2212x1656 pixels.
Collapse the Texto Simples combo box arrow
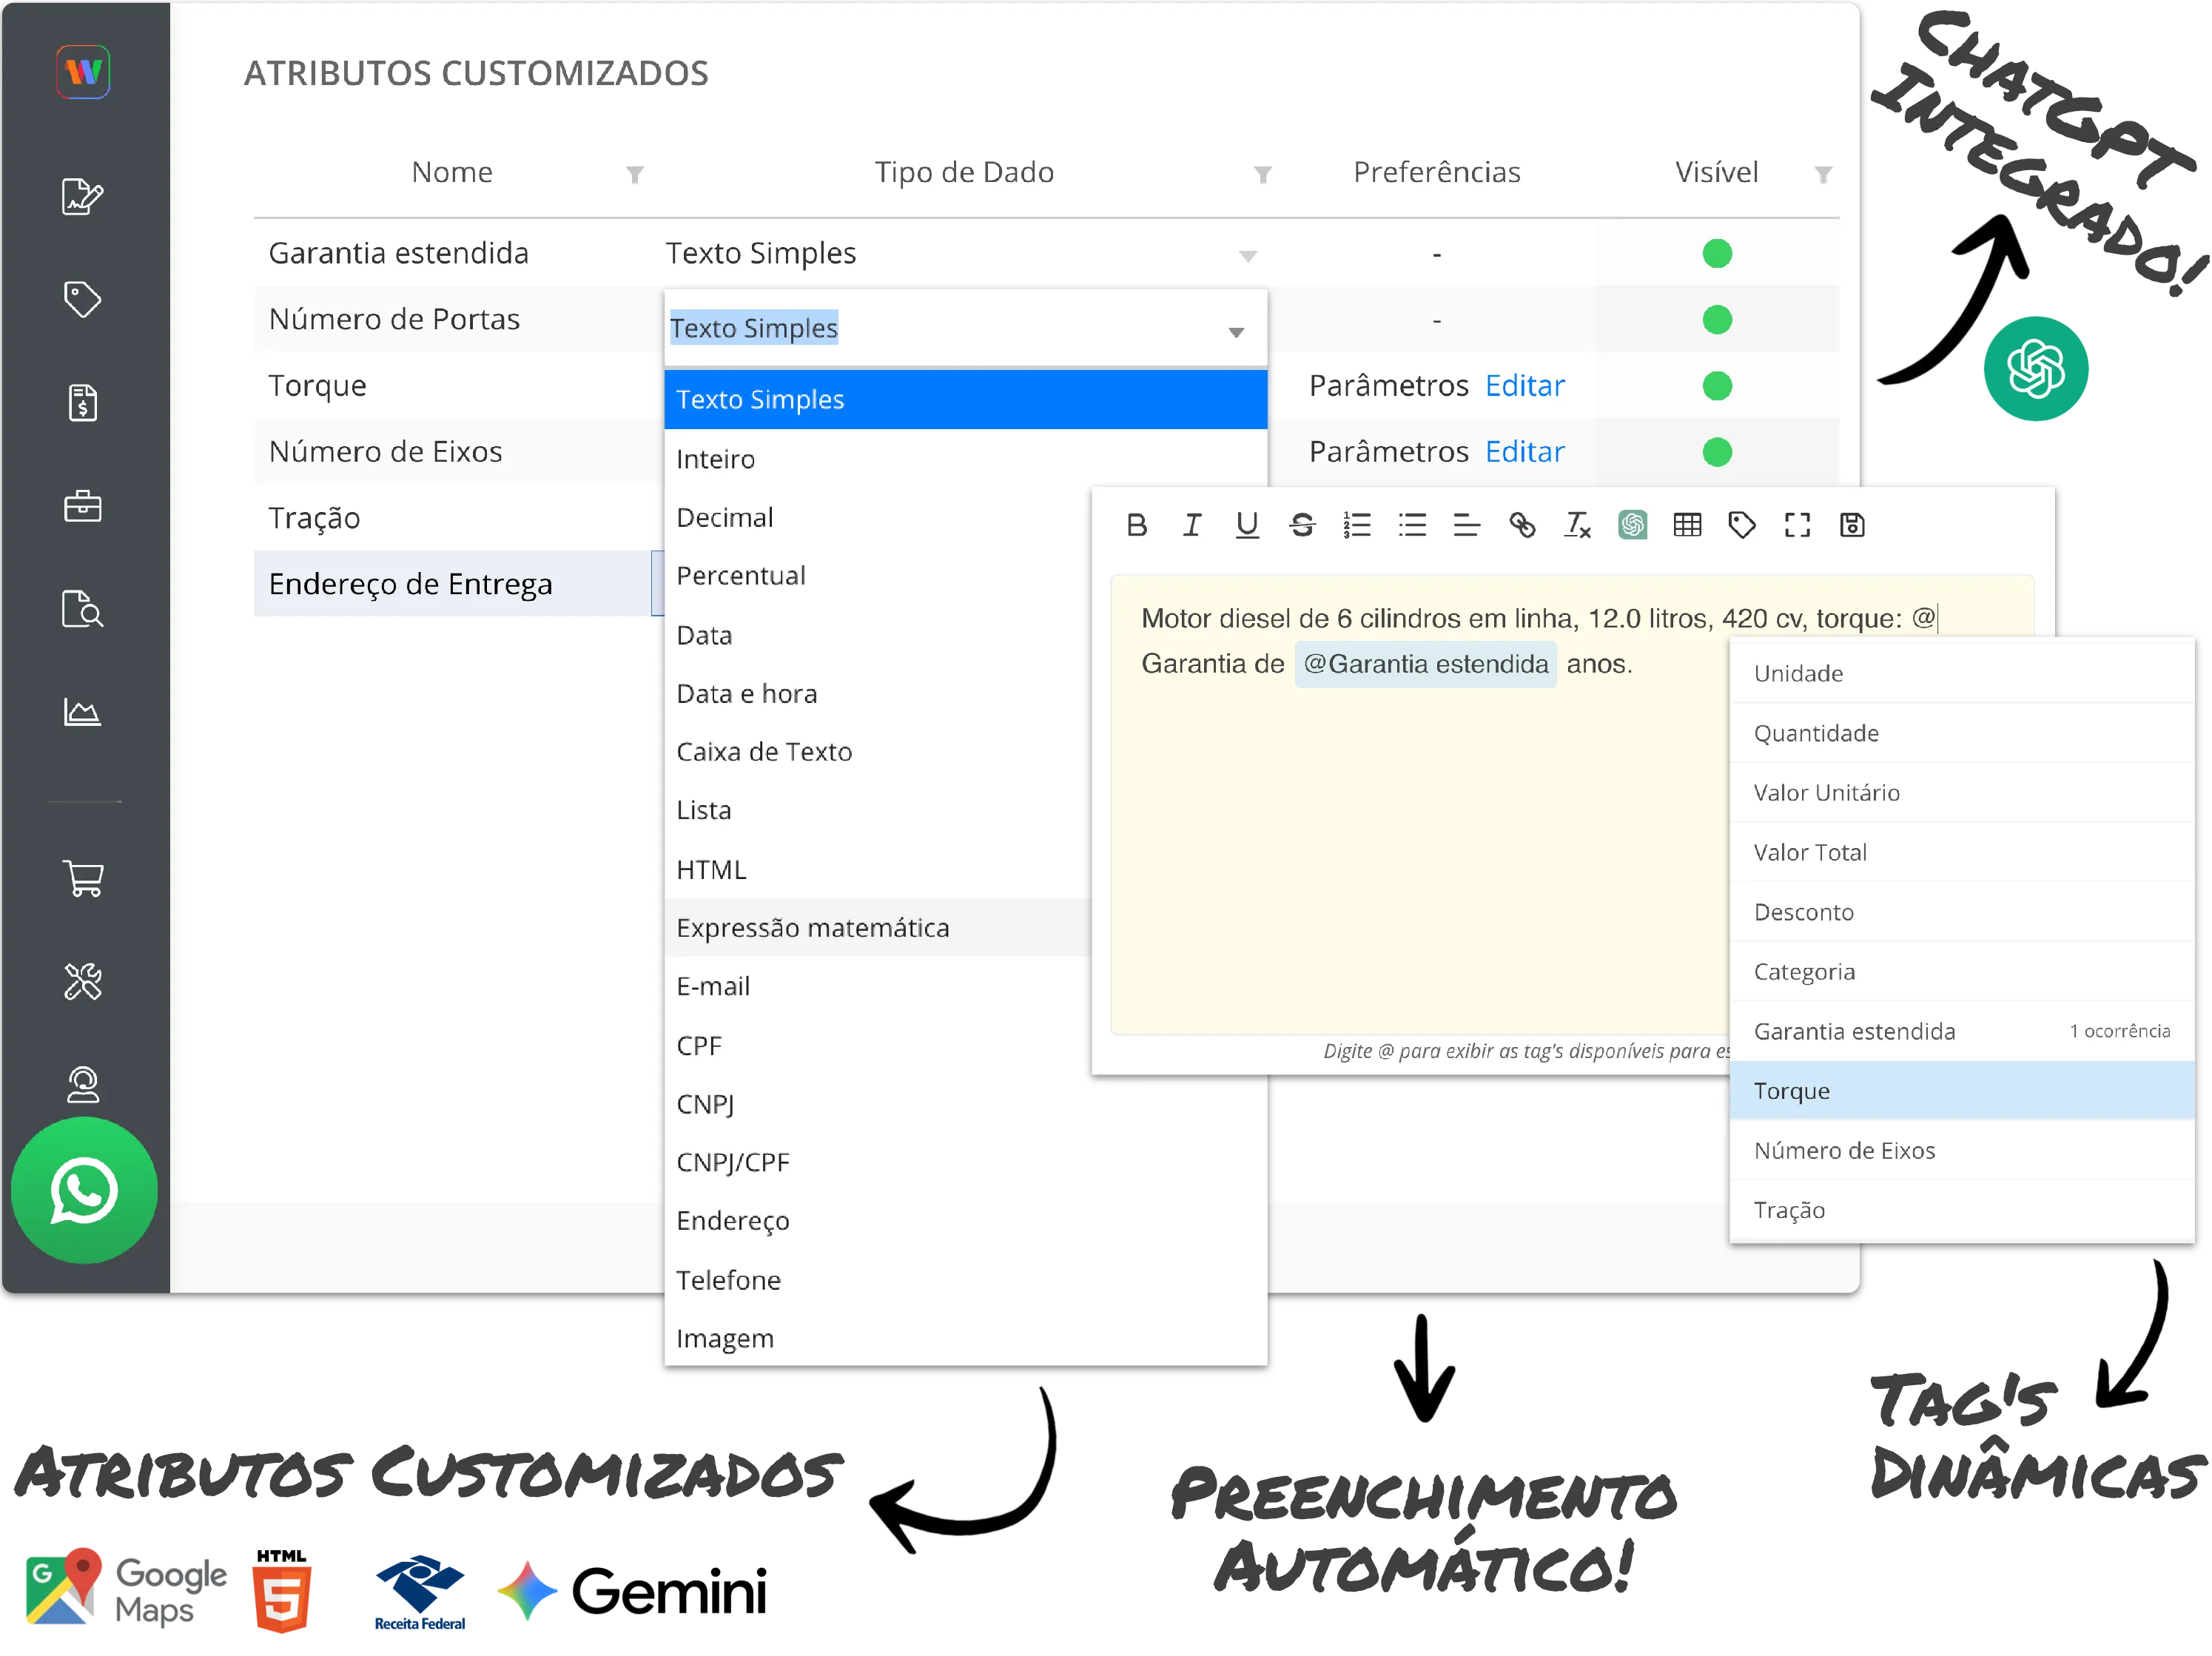pyautogui.click(x=1236, y=332)
